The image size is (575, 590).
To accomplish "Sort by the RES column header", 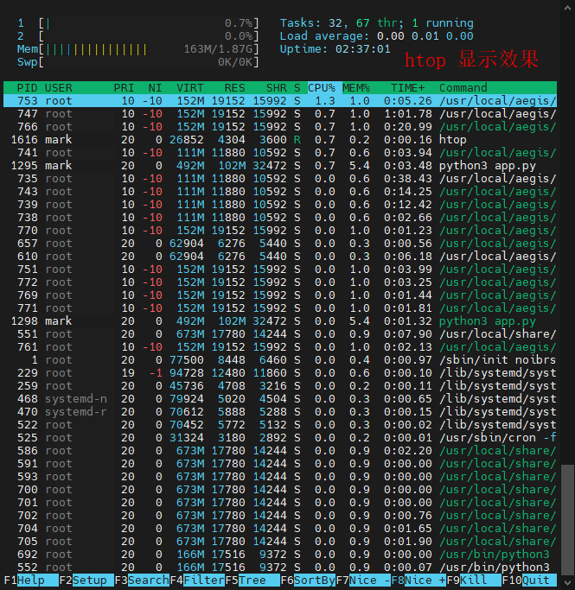I will 234,87.
